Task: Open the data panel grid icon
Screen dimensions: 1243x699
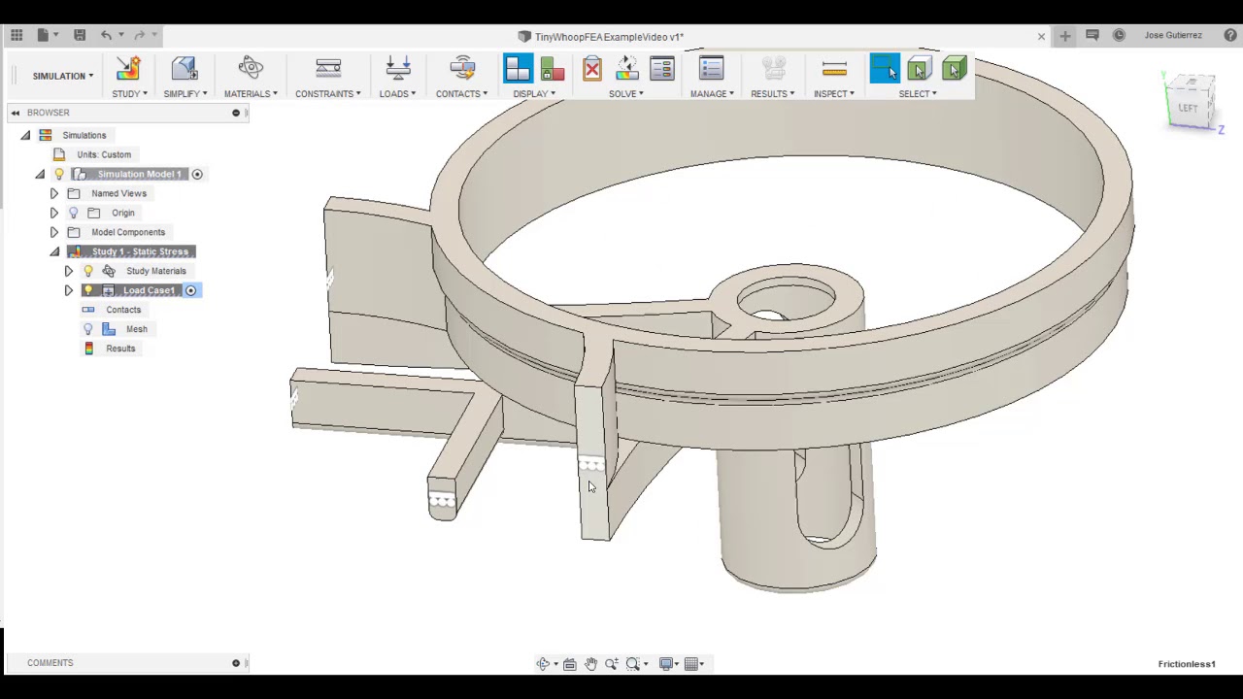Action: [17, 35]
